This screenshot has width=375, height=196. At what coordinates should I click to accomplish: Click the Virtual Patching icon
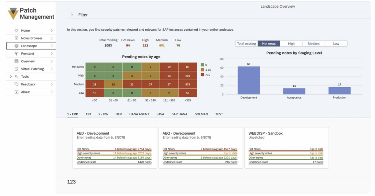16,69
